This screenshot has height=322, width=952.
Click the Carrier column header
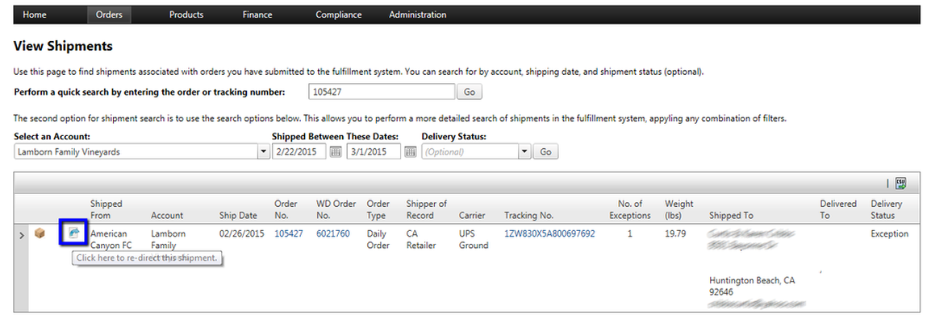[x=472, y=216]
